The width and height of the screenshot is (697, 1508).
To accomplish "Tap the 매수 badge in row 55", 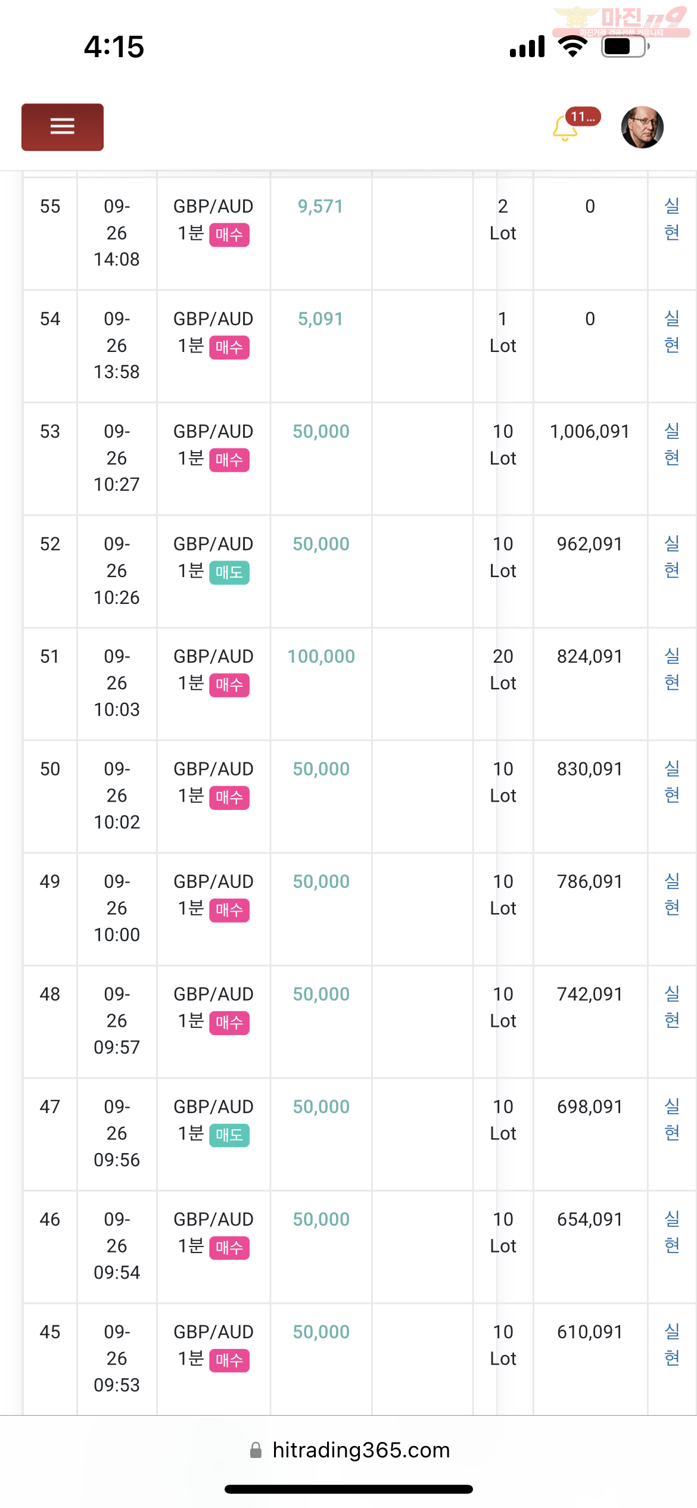I will [x=229, y=235].
